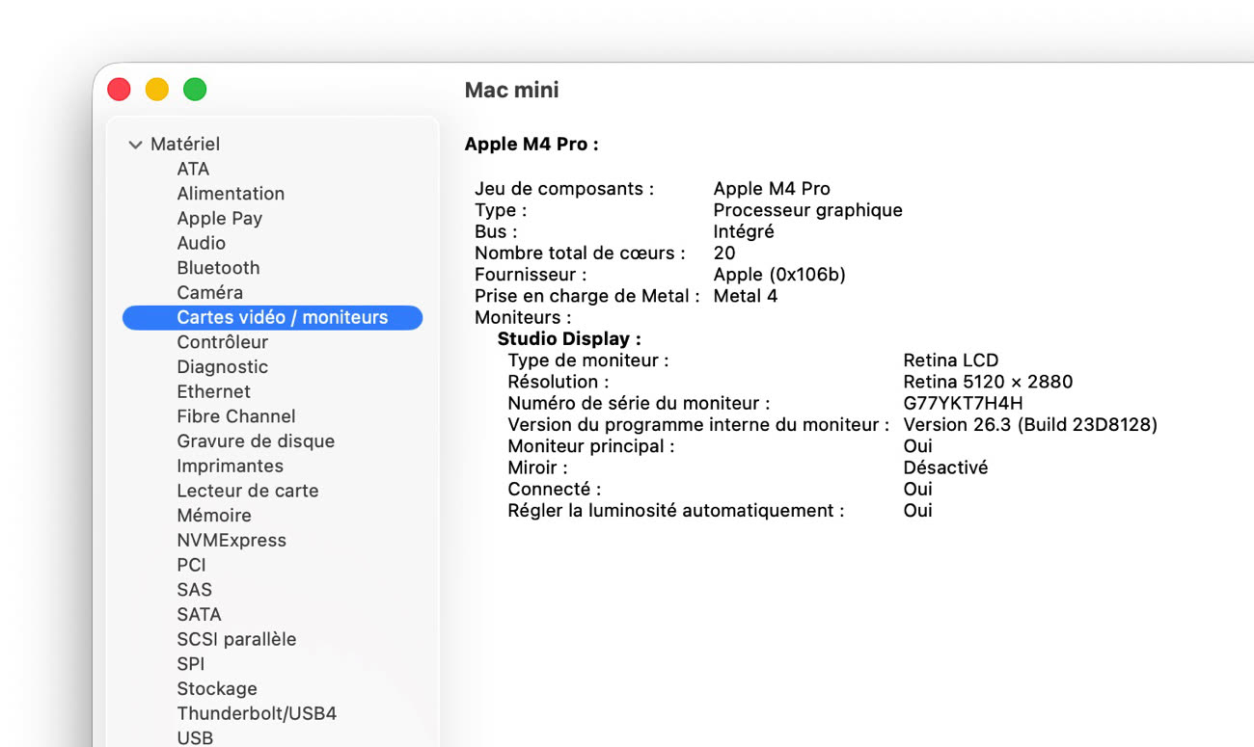This screenshot has height=747, width=1254.
Task: Show Imprimantes hardware info
Action: pos(230,467)
